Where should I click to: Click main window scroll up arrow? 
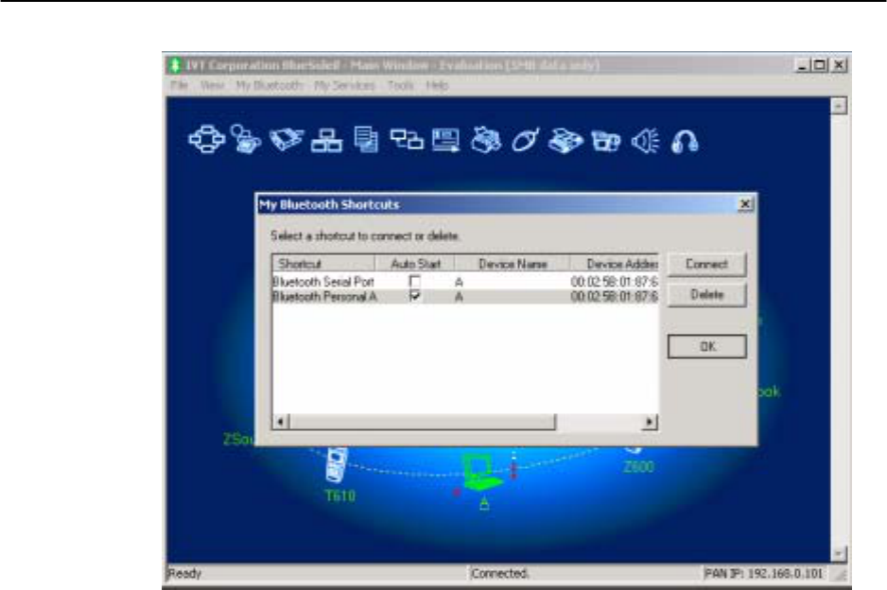[x=839, y=106]
